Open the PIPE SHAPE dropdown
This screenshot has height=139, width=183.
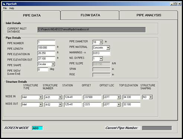tap(53, 64)
